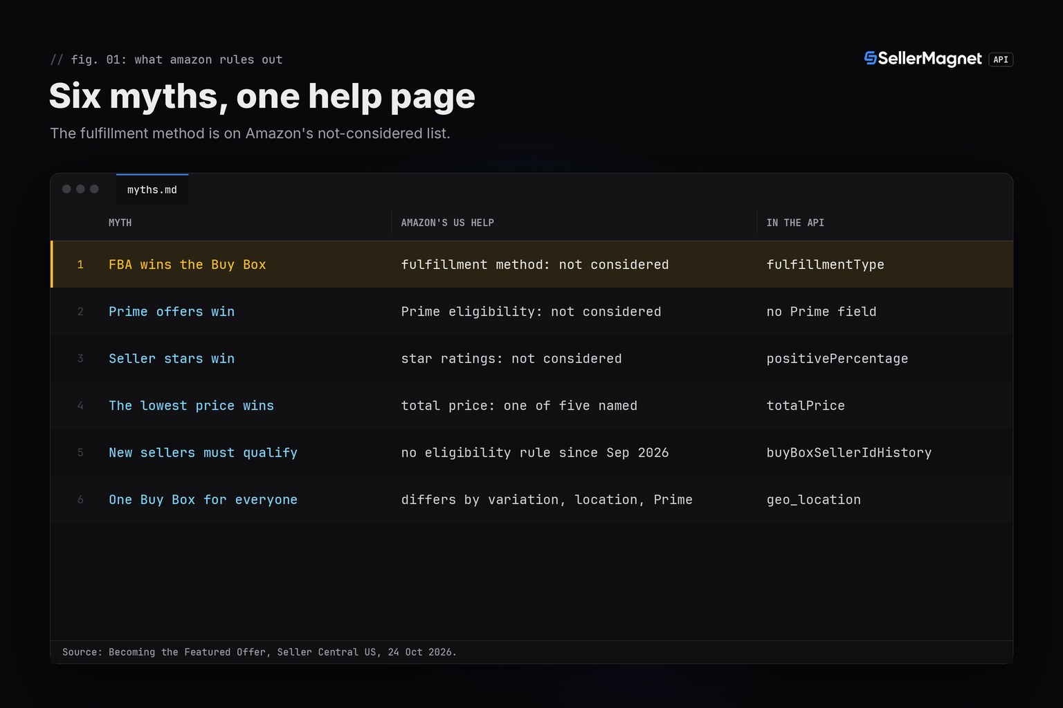
Task: Click the MYTH column header
Action: click(120, 223)
